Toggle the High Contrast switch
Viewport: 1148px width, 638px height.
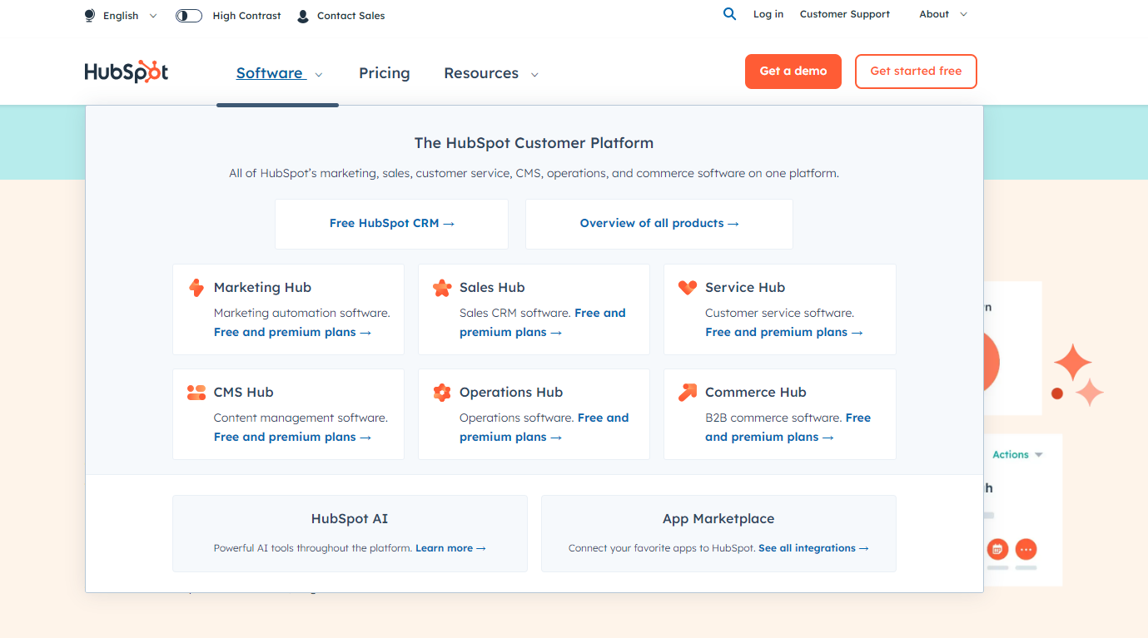pyautogui.click(x=189, y=16)
